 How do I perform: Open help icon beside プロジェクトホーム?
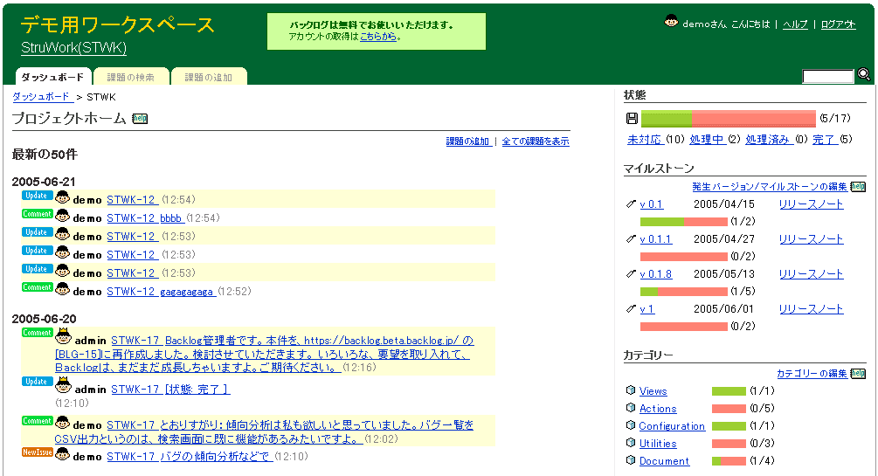140,118
